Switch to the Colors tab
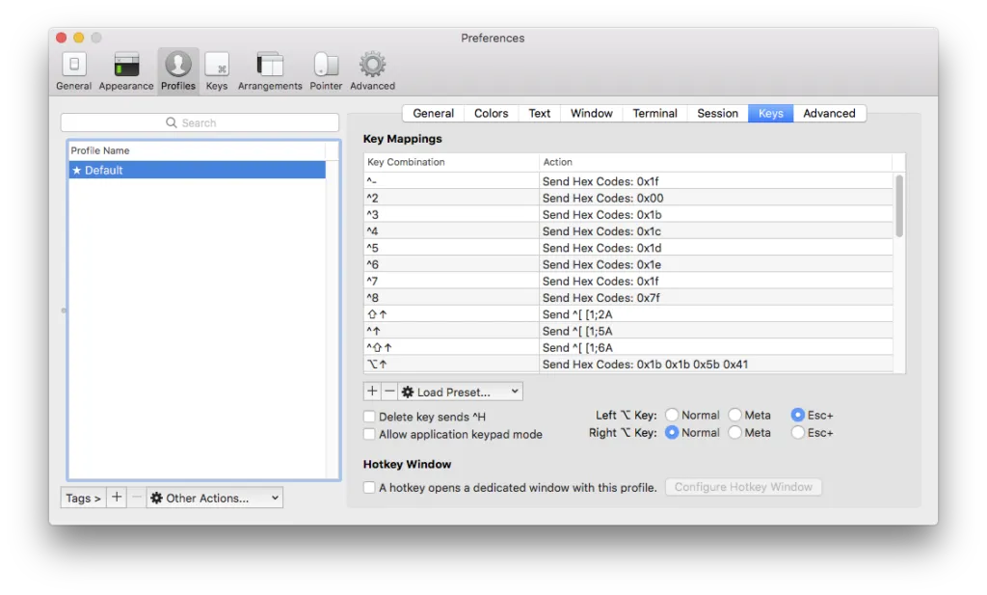The height and width of the screenshot is (595, 987). tap(491, 113)
